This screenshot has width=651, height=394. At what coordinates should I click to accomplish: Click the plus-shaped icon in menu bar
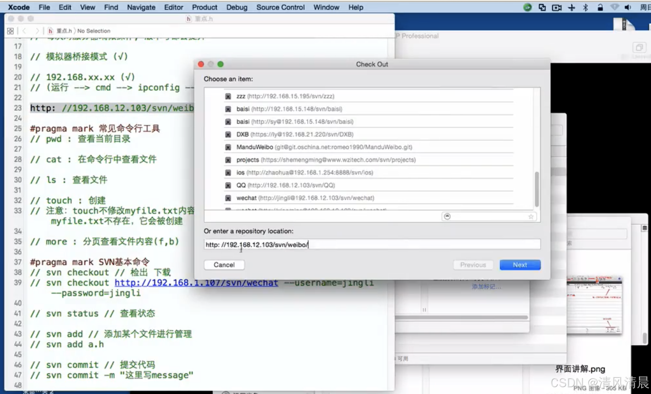tap(571, 7)
